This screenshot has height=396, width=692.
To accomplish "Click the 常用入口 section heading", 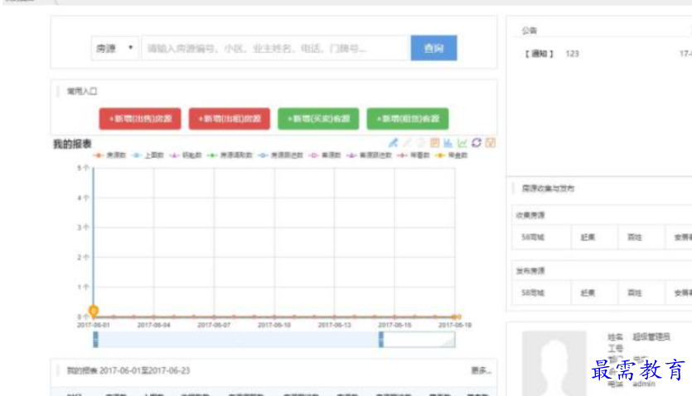I will tap(82, 91).
